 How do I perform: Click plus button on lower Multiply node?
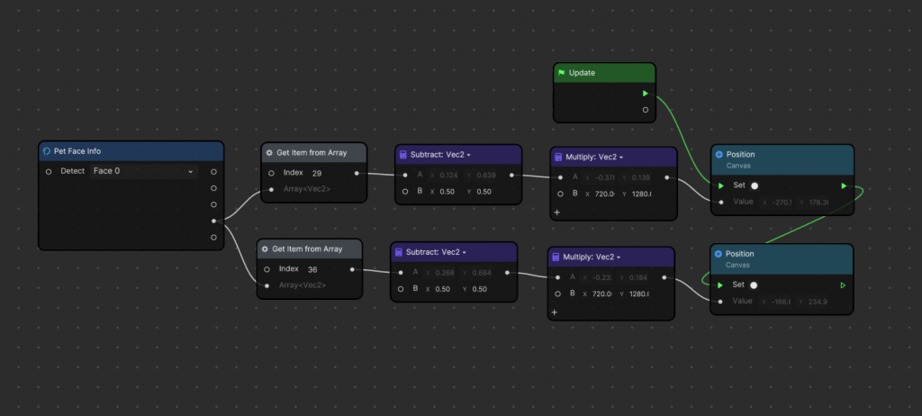(555, 312)
